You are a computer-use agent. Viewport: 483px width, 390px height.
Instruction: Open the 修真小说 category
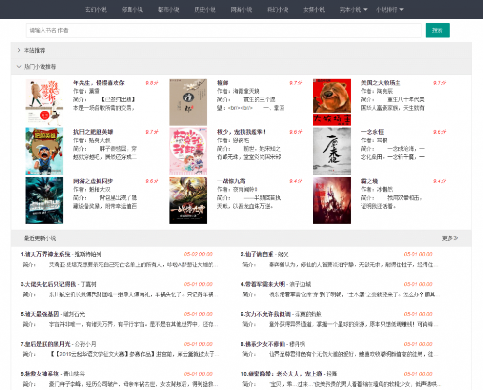click(x=132, y=10)
